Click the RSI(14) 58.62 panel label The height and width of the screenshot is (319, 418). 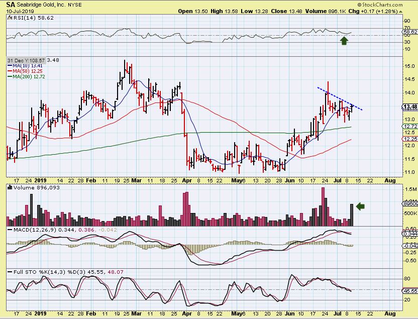(x=33, y=18)
